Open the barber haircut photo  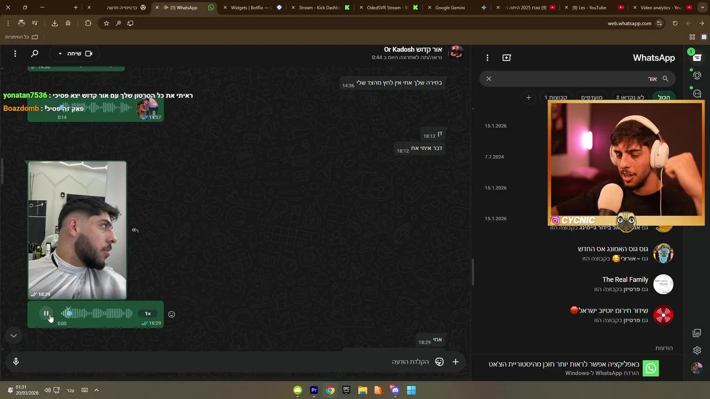[x=77, y=230]
